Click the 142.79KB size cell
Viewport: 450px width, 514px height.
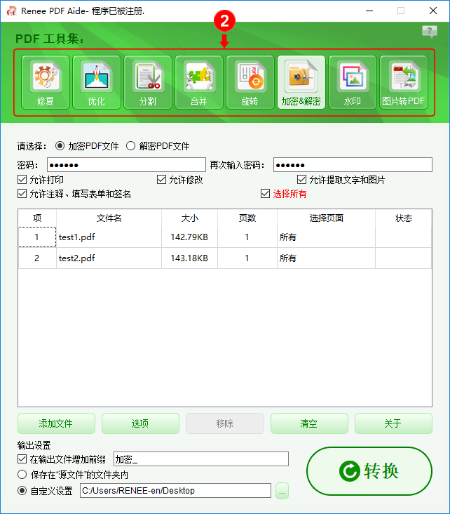tap(189, 237)
